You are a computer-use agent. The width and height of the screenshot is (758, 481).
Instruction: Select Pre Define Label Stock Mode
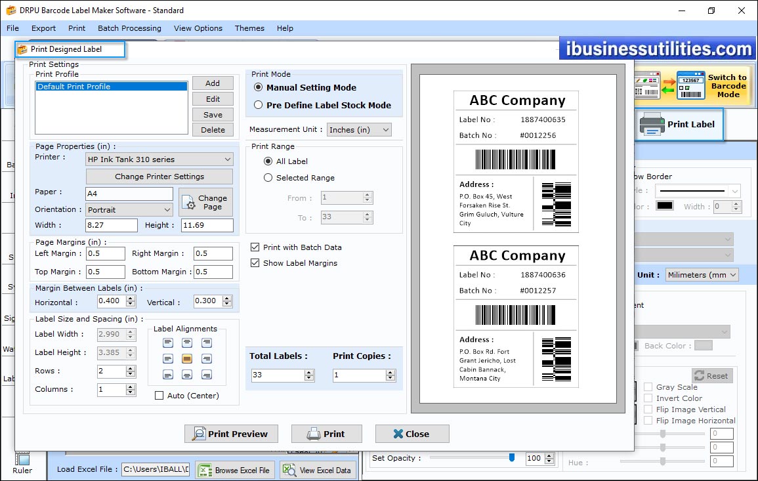pyautogui.click(x=258, y=105)
